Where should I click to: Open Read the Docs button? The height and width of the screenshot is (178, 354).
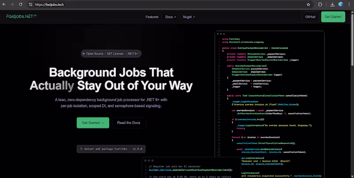pyautogui.click(x=129, y=123)
